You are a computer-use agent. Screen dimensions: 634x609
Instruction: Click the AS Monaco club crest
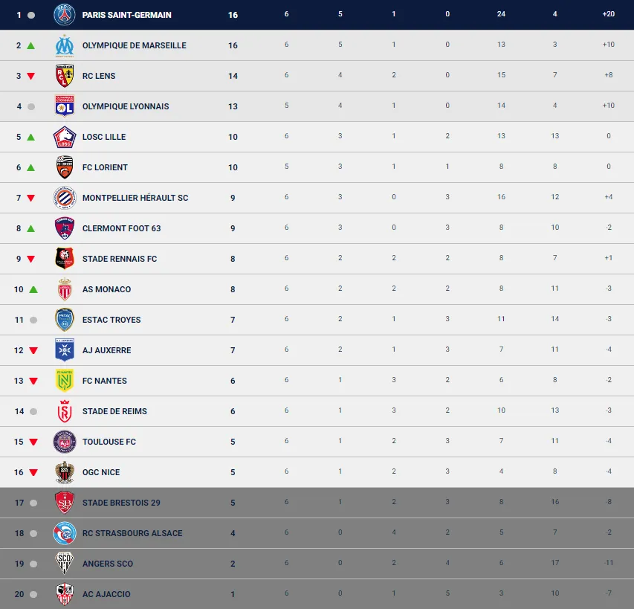click(65, 289)
